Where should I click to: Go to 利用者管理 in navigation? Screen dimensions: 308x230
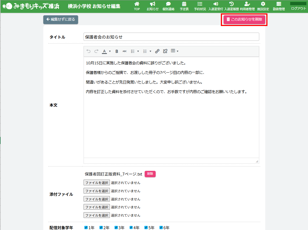tap(247, 6)
